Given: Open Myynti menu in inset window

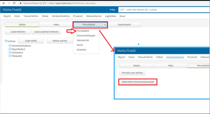Looking at the screenshot, I should coord(121,57).
